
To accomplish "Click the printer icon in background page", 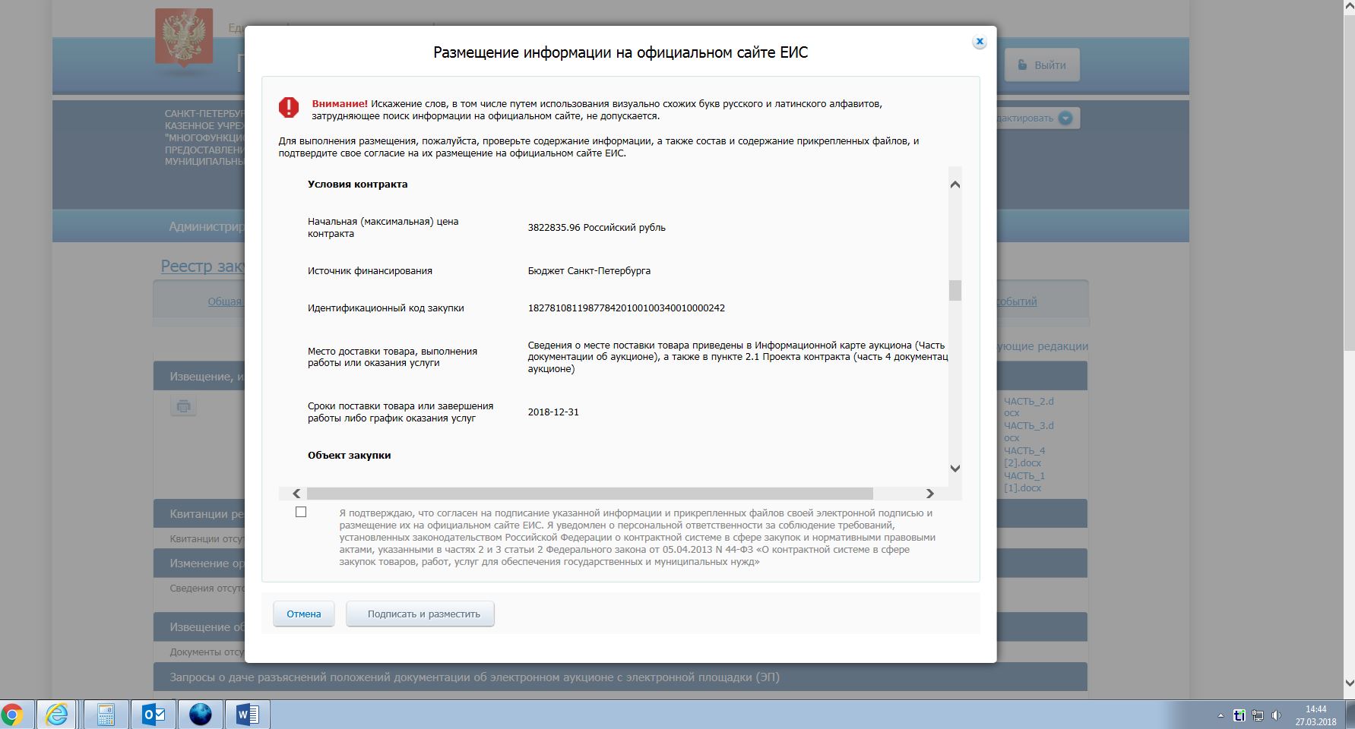I will point(183,406).
